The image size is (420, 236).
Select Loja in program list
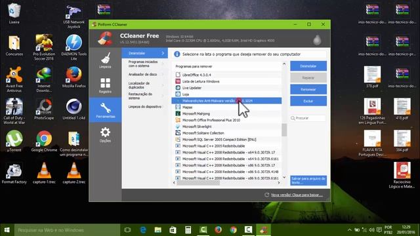pos(226,94)
